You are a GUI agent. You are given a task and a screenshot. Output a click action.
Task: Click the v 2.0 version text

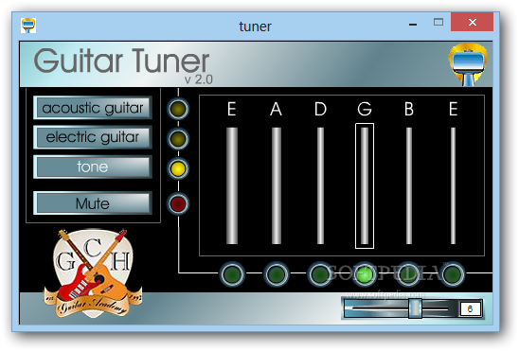(198, 79)
